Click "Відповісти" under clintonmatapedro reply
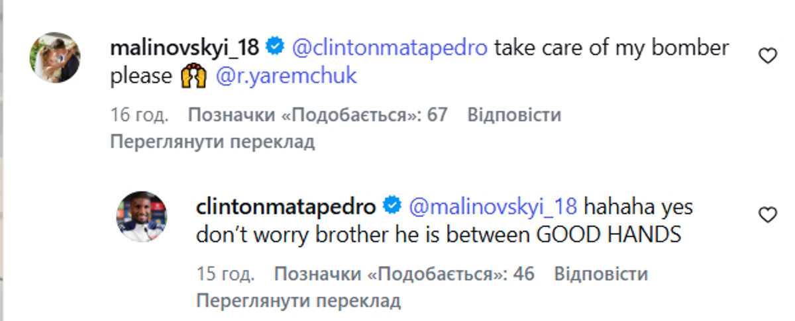 (601, 274)
